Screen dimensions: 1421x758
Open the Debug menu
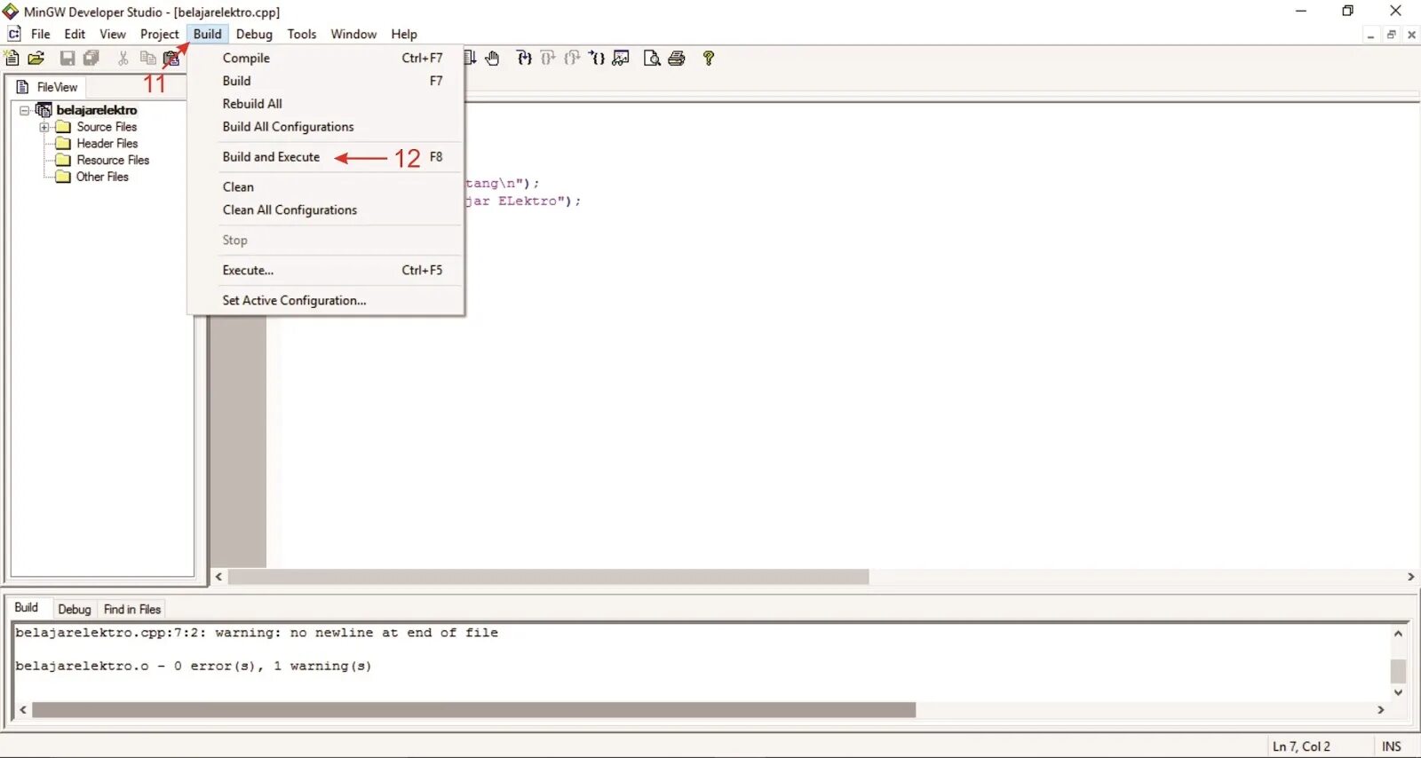click(x=254, y=34)
